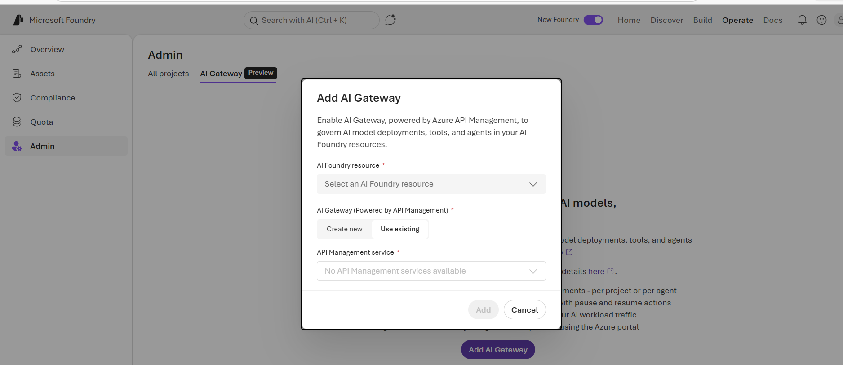843x365 pixels.
Task: Follow the 'here' details link
Action: [596, 271]
